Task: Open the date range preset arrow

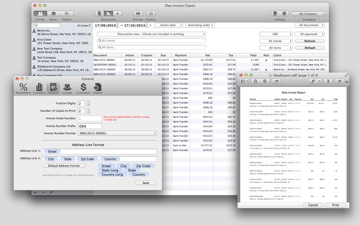Action: click(x=150, y=25)
